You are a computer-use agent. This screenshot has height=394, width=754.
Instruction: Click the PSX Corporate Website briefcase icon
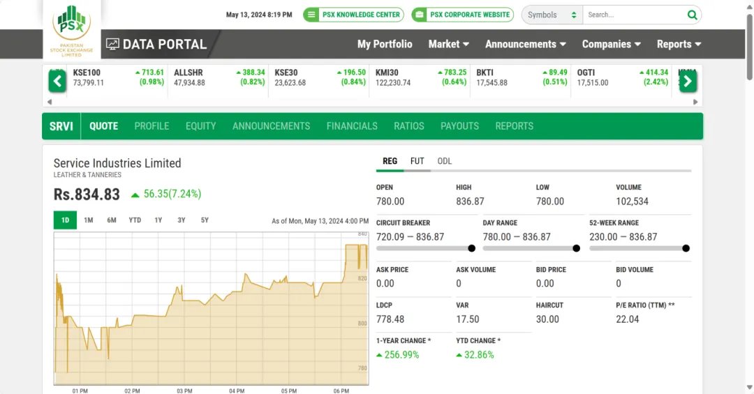coord(420,15)
